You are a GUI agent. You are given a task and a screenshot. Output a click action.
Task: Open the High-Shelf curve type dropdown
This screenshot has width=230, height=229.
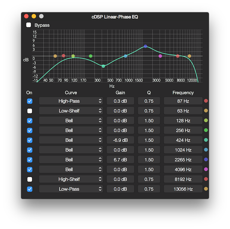71,179
